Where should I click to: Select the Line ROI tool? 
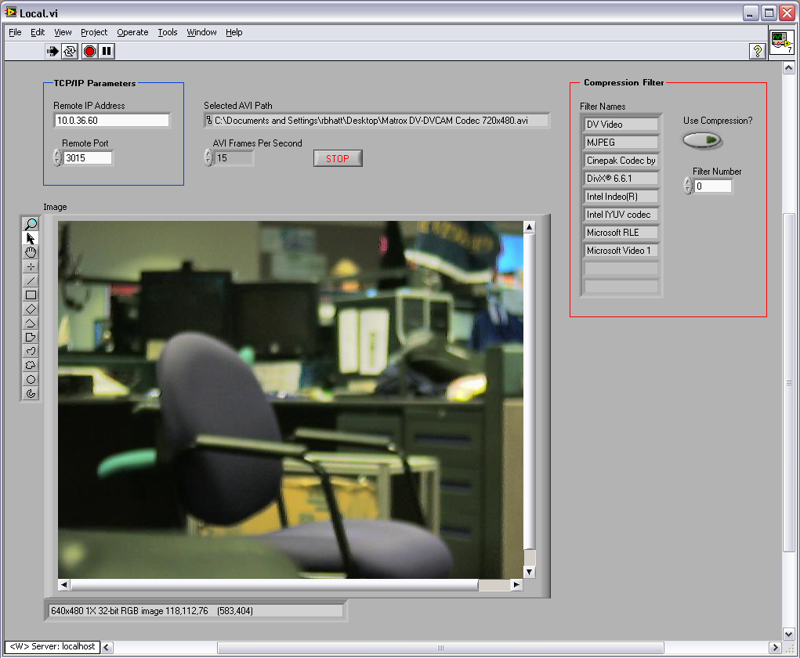click(31, 280)
